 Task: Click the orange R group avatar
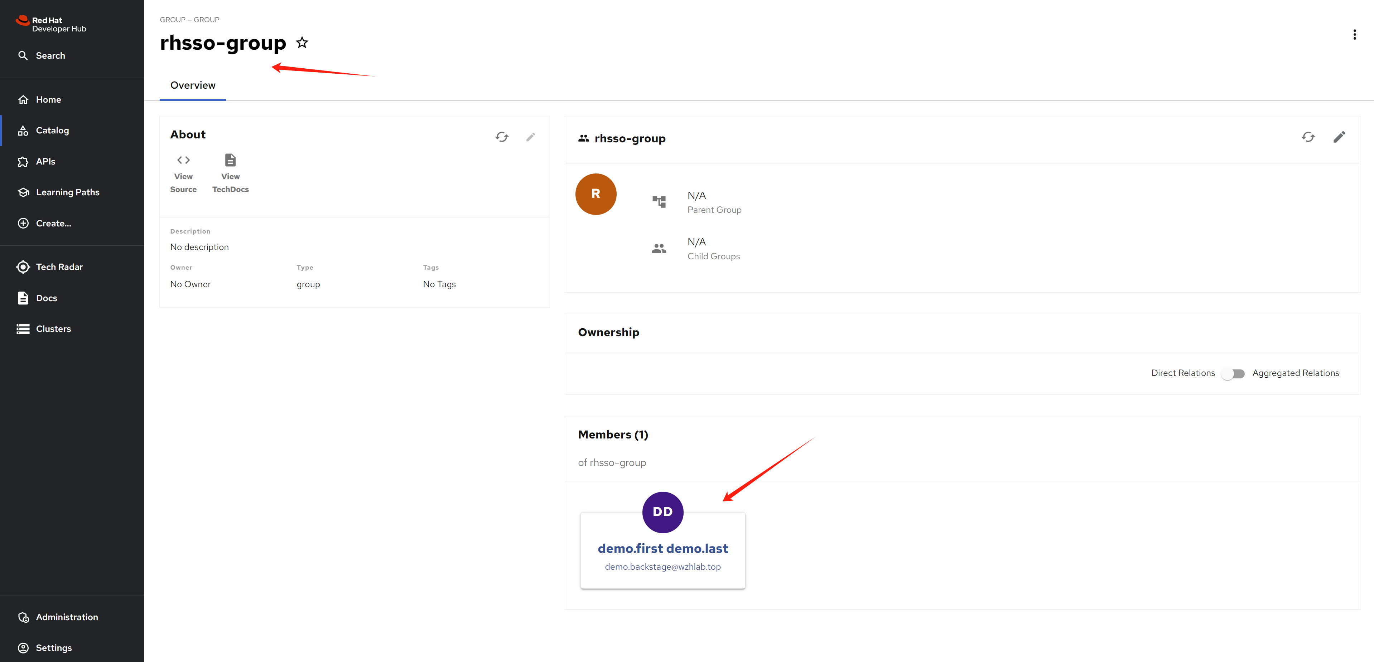(596, 194)
